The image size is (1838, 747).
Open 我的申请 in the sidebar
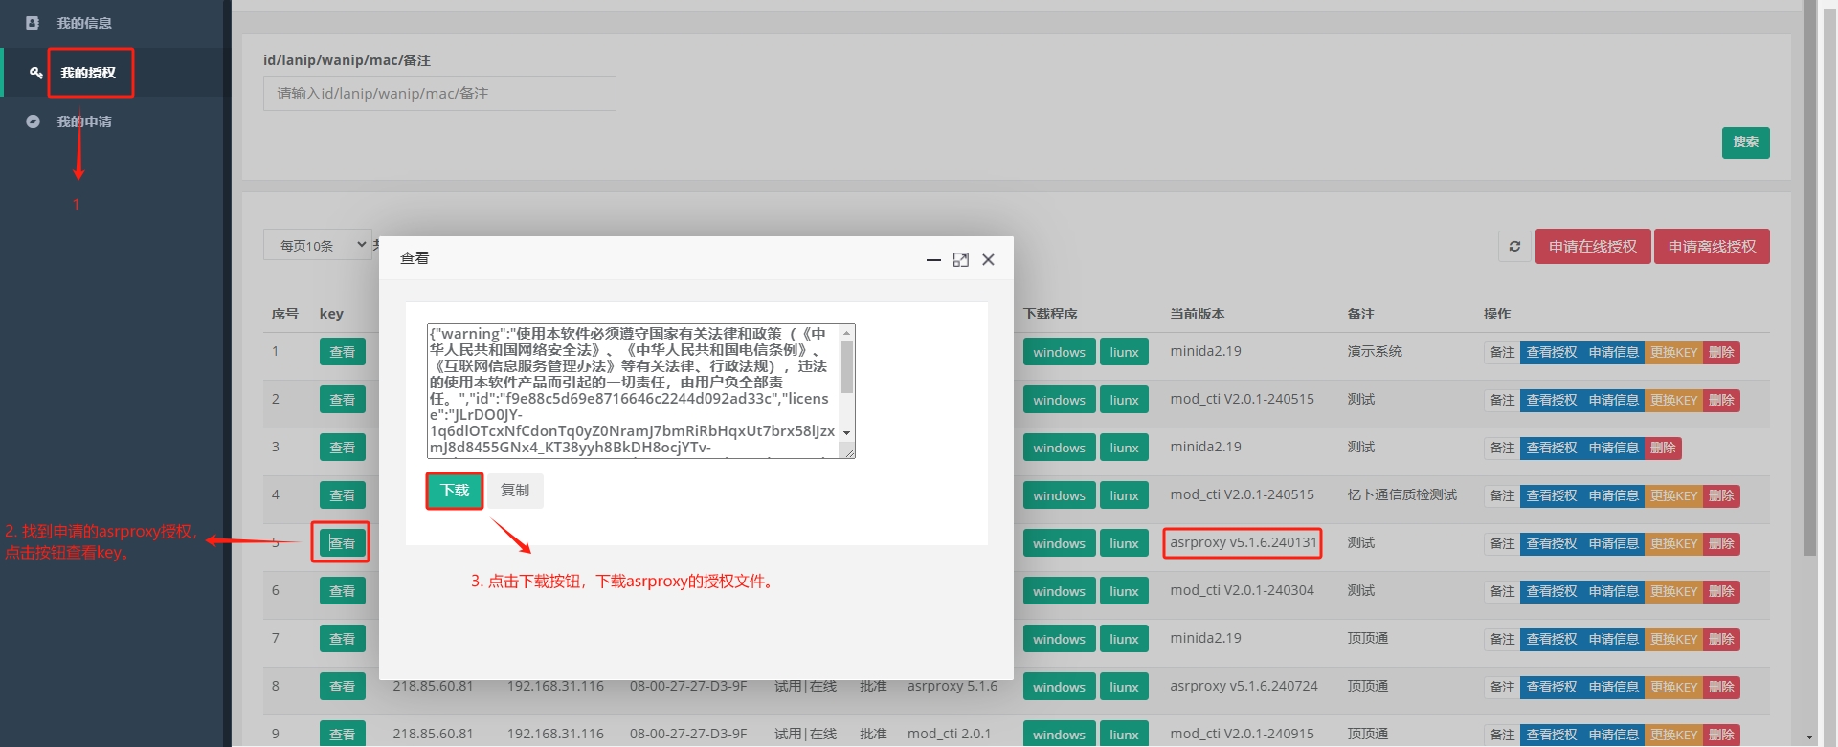pos(84,121)
